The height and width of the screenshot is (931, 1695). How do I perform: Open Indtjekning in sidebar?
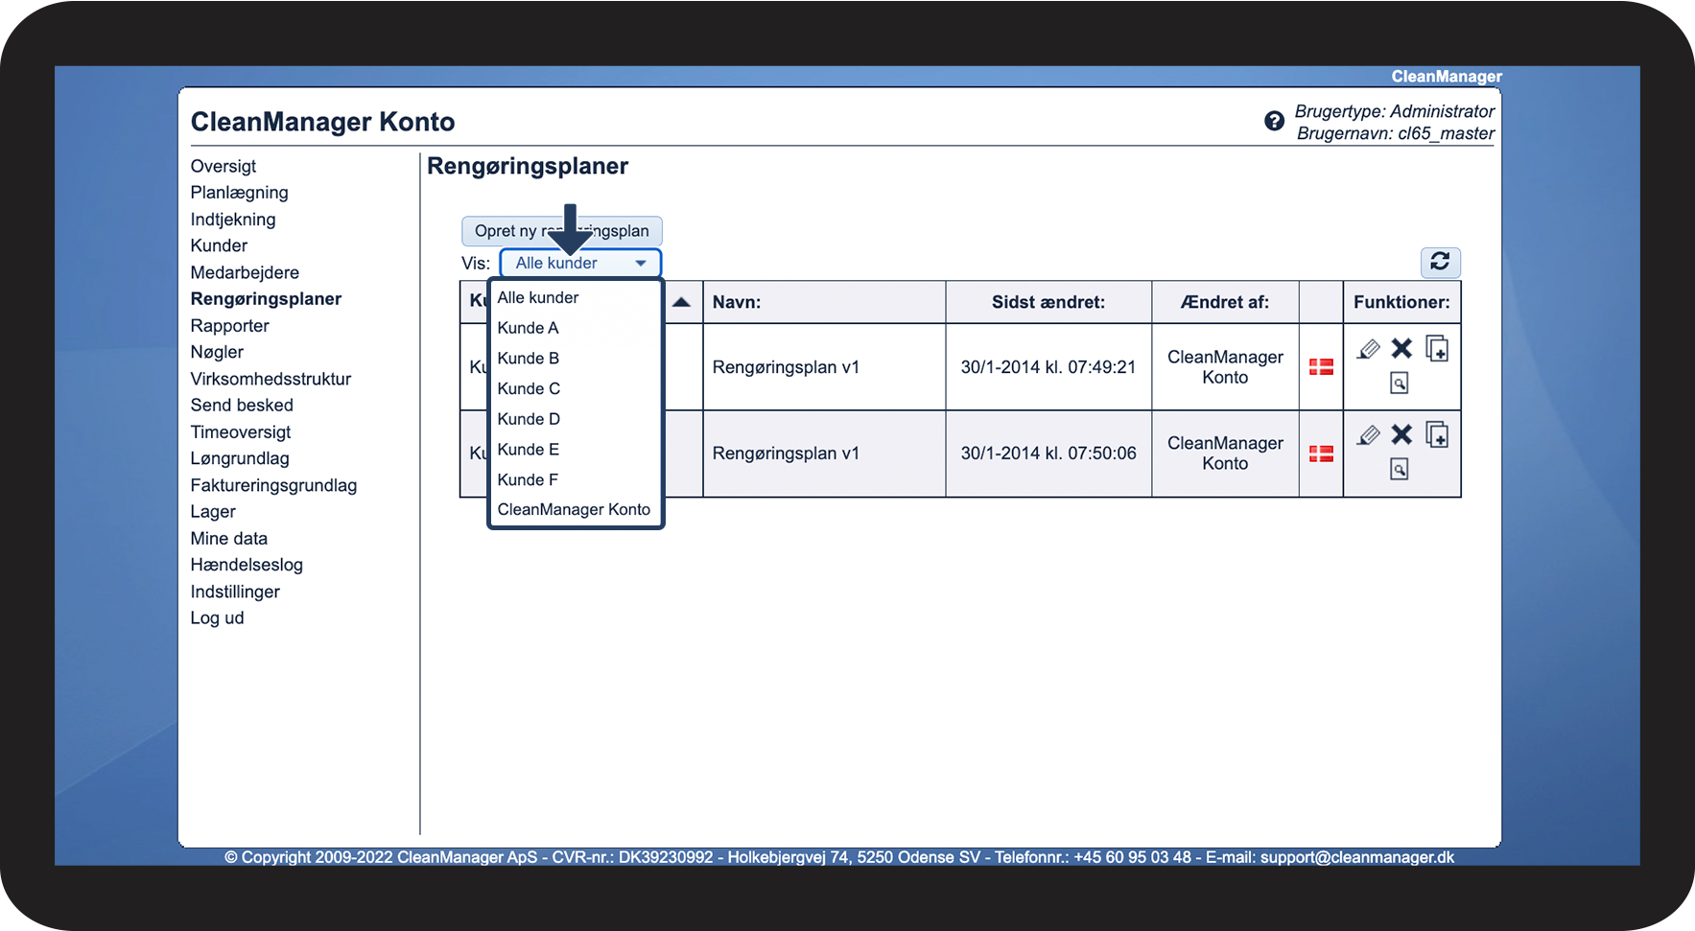tap(233, 220)
